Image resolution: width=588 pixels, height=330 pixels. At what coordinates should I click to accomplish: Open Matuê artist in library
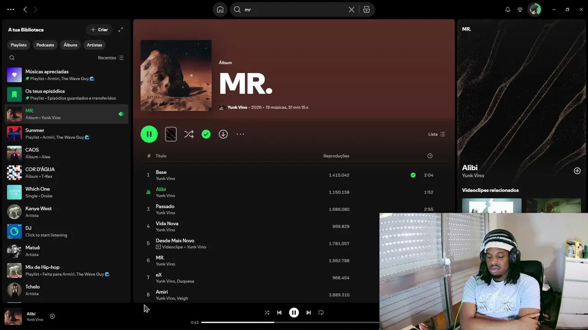[67, 251]
